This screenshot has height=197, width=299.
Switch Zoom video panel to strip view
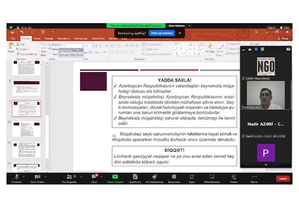(256, 49)
